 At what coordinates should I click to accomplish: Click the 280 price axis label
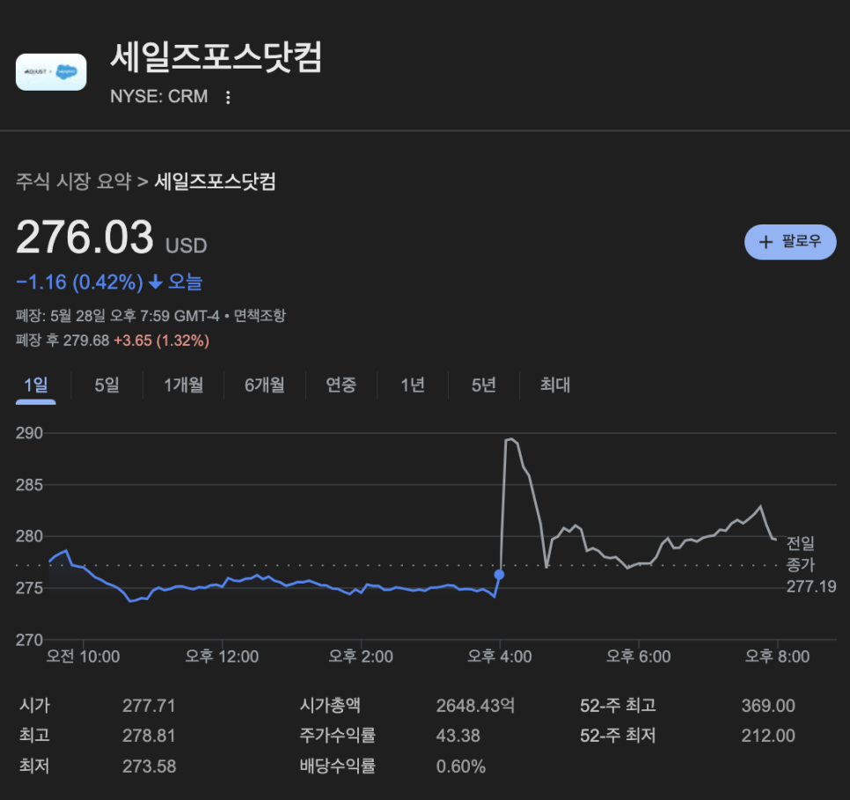[29, 536]
